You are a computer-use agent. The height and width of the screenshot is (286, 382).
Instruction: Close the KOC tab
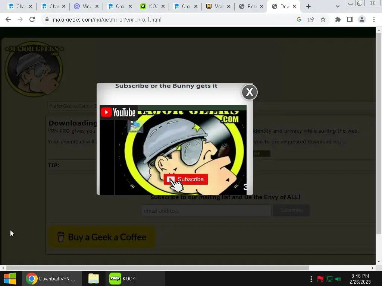(x=163, y=7)
